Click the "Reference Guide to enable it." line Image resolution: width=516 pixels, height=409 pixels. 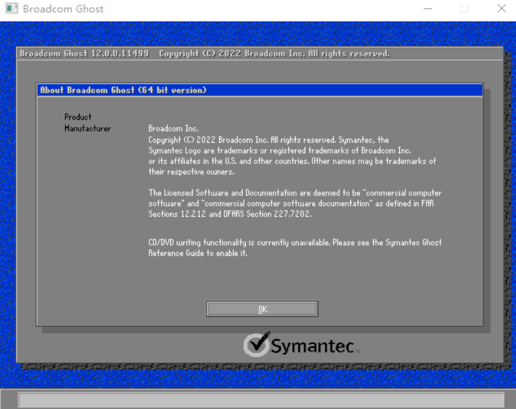[198, 253]
